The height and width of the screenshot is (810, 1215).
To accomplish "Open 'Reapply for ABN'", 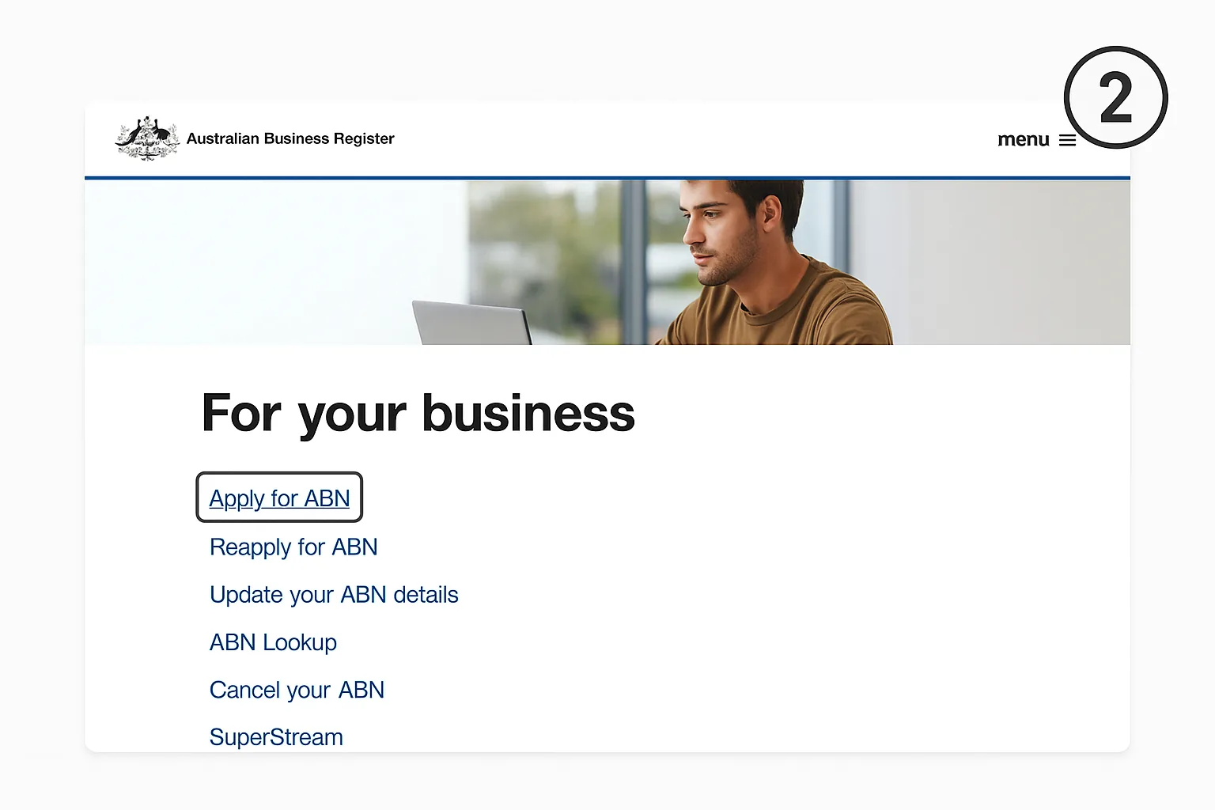I will pos(293,547).
